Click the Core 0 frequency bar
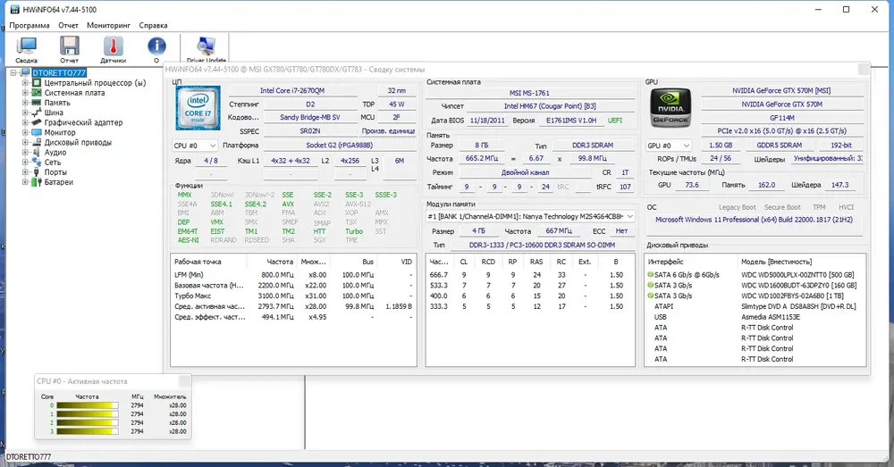This screenshot has height=467, width=894. (x=88, y=405)
